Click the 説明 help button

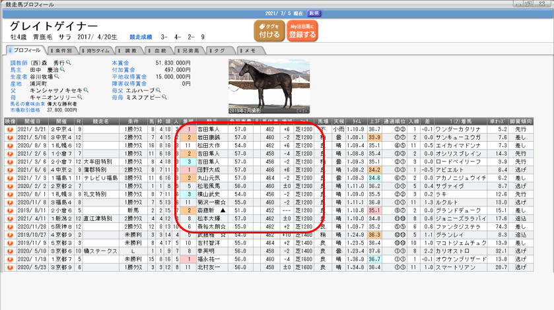314,13
